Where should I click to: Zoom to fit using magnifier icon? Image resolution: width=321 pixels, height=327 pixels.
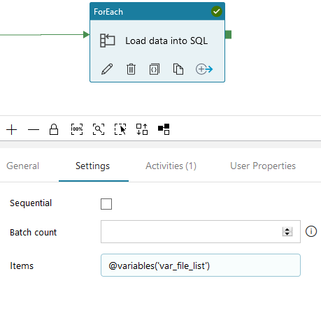point(99,129)
